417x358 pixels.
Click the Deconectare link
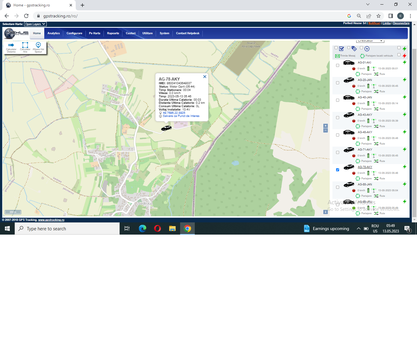point(401,23)
